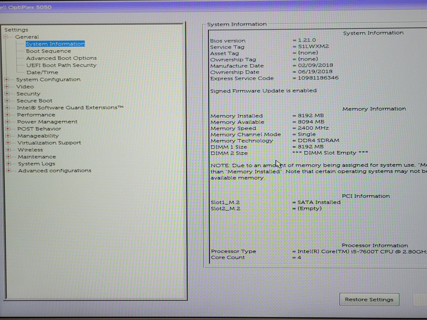Expand the Performance section

(x=7, y=115)
